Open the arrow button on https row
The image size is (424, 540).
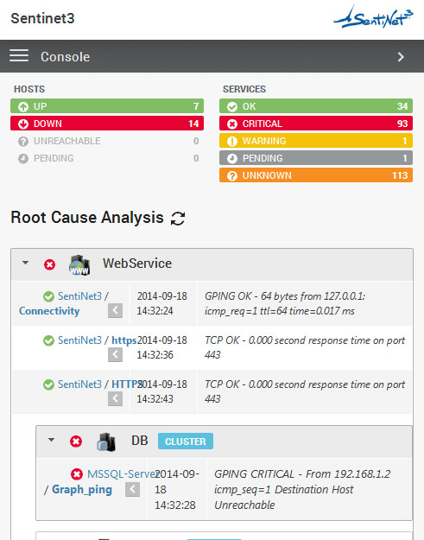click(x=116, y=355)
